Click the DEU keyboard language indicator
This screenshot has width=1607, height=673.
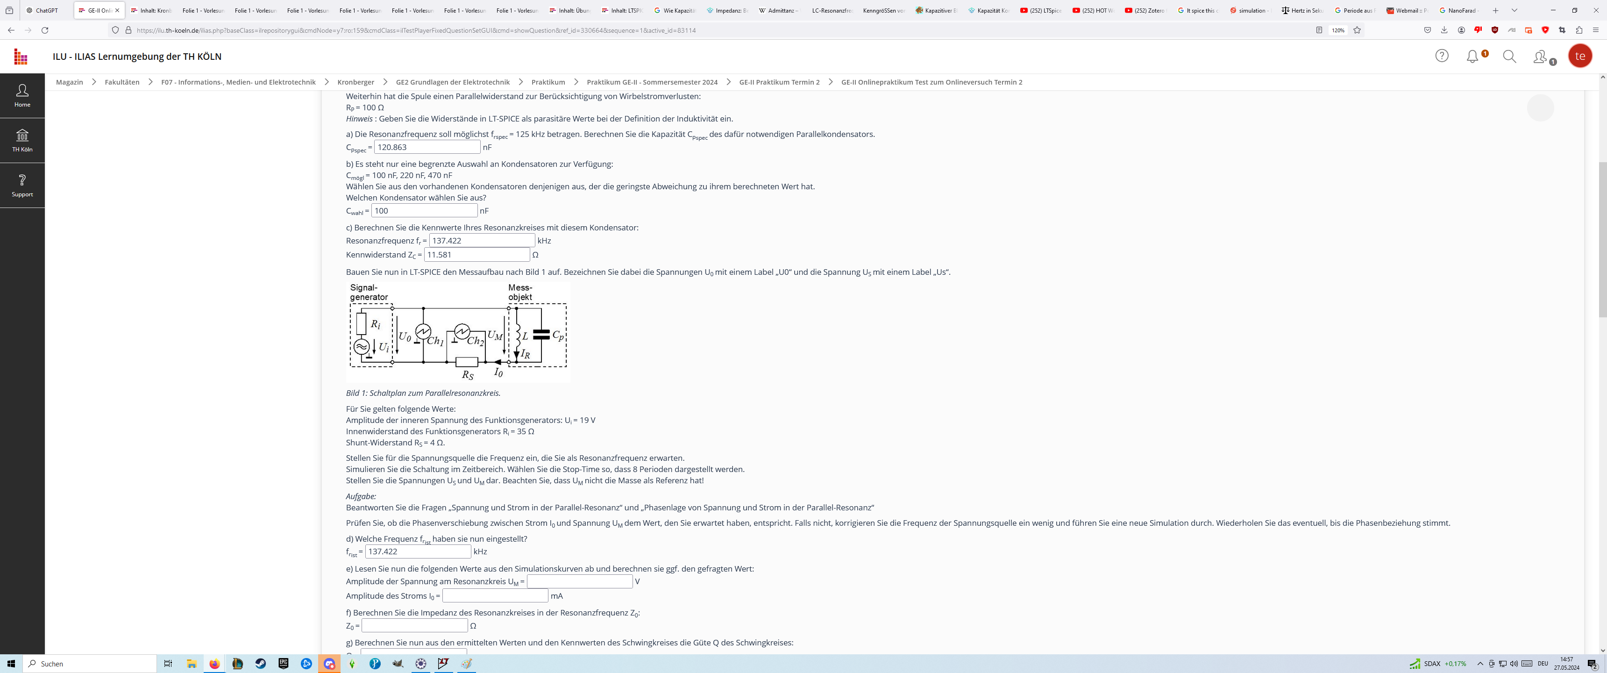[x=1543, y=664]
